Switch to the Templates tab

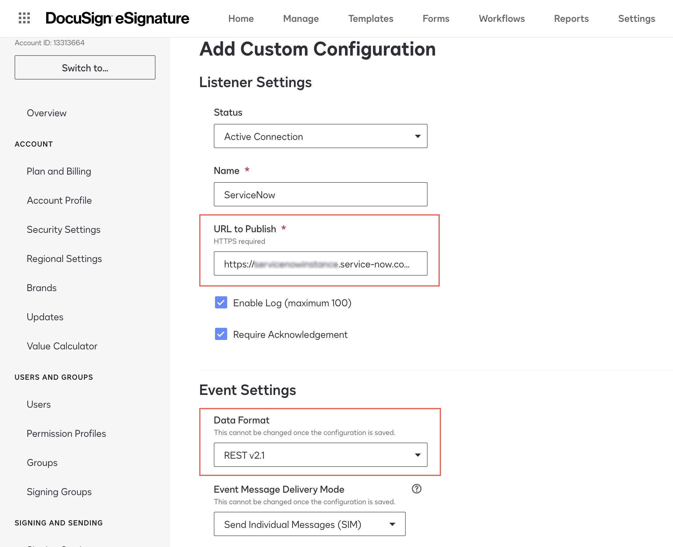[x=371, y=19]
